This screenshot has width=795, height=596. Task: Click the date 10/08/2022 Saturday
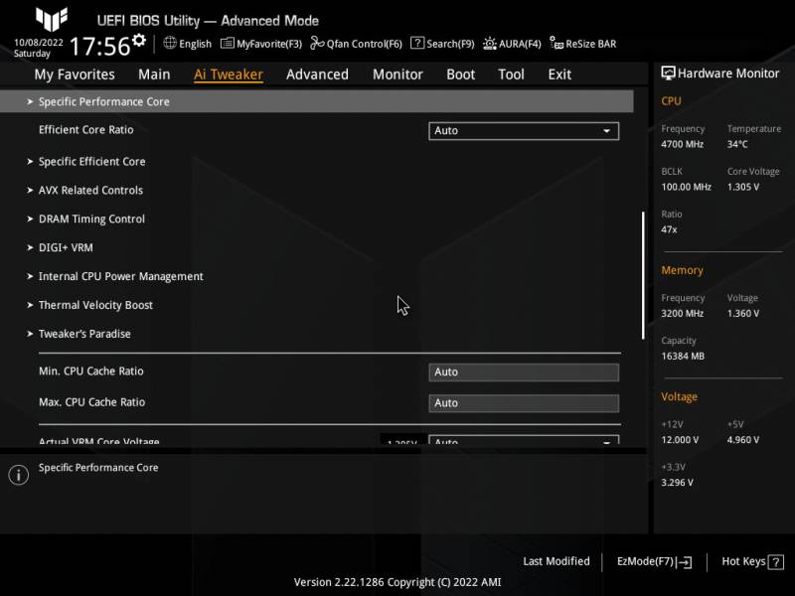click(39, 48)
